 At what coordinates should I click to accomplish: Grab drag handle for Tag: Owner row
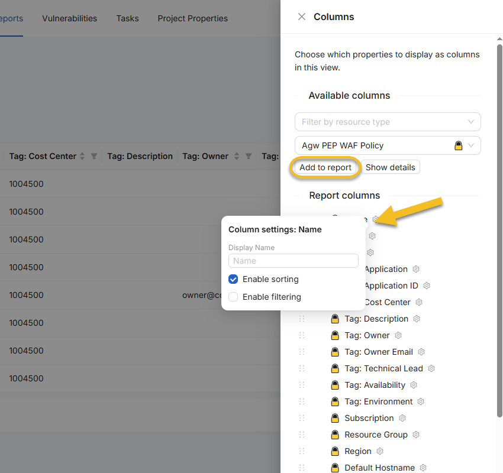coord(302,335)
